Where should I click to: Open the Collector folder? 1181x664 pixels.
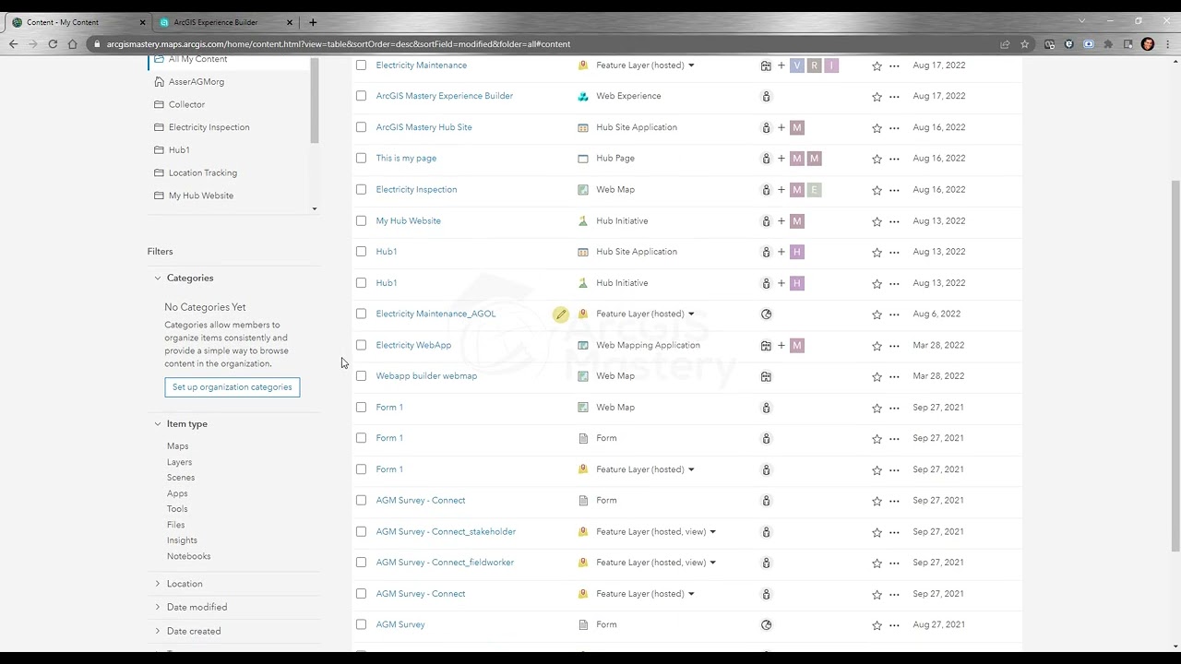(186, 104)
